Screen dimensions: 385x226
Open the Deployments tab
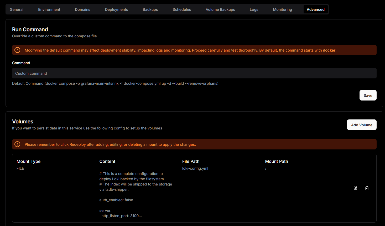click(x=116, y=9)
